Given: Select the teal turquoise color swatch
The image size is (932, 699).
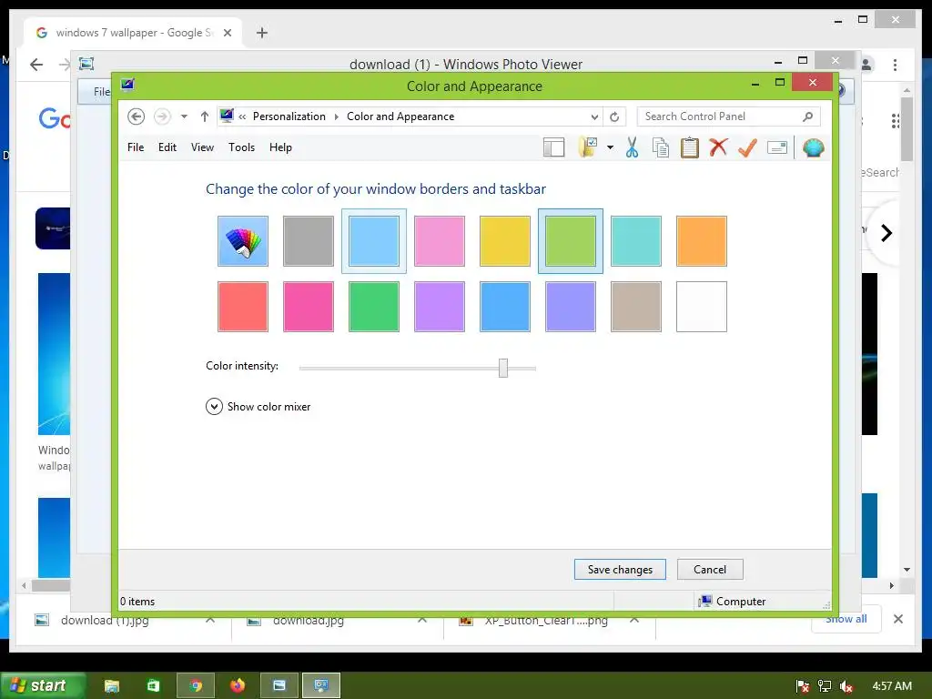Looking at the screenshot, I should 636,240.
